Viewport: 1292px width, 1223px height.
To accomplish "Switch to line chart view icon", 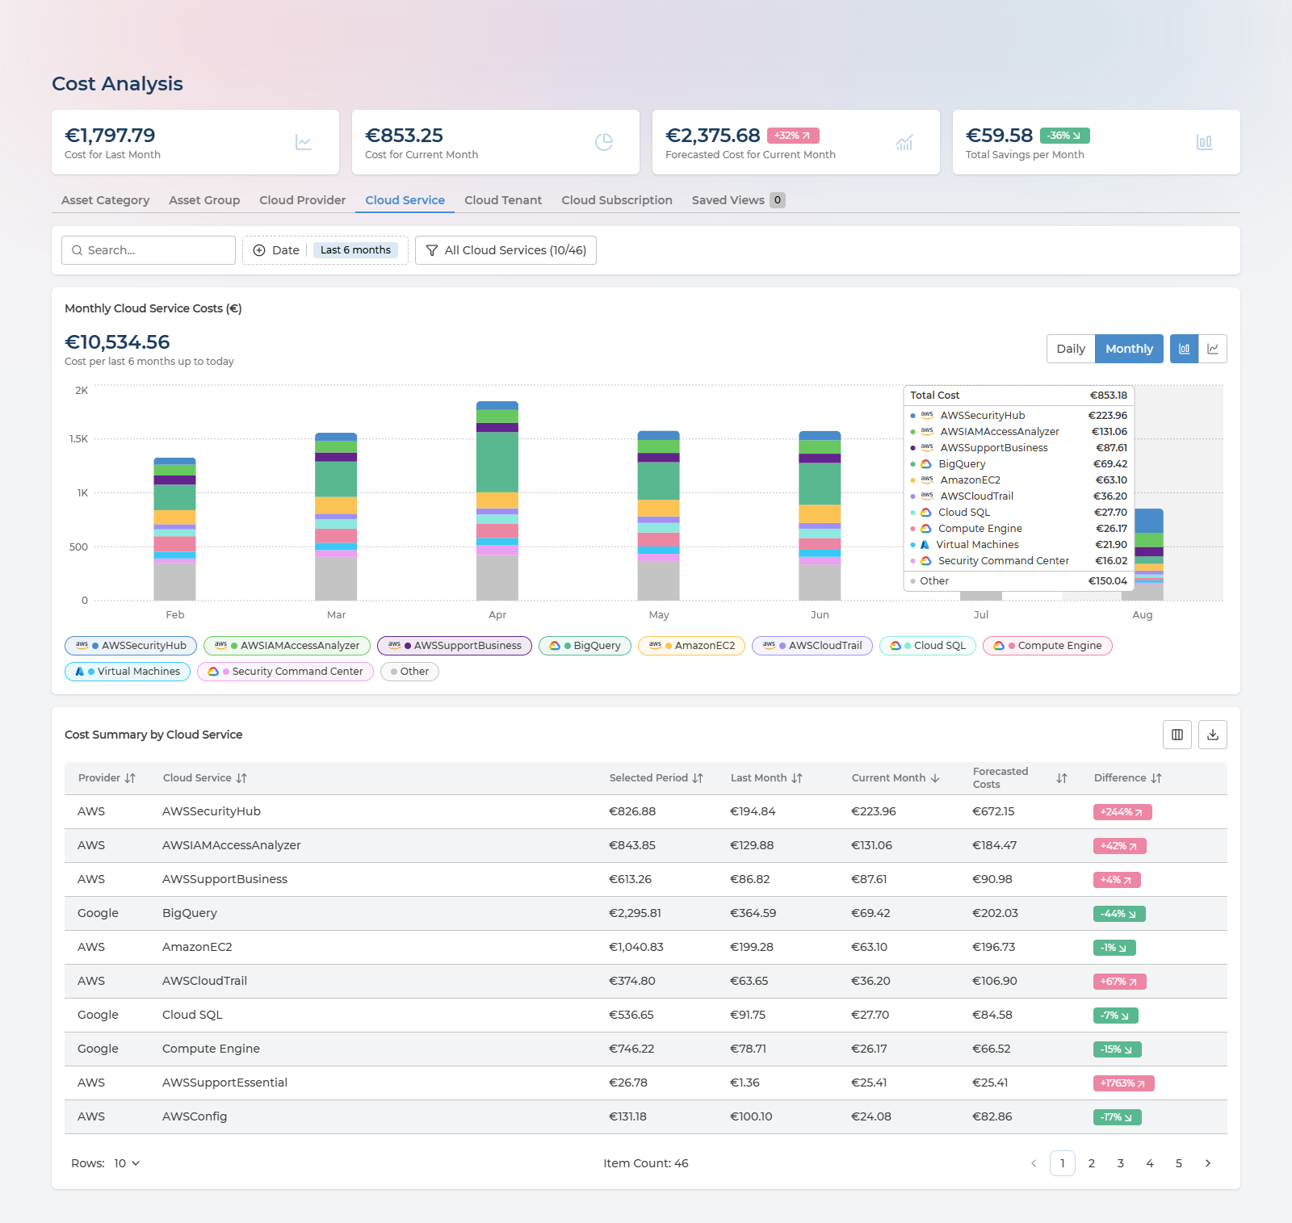I will (1213, 349).
